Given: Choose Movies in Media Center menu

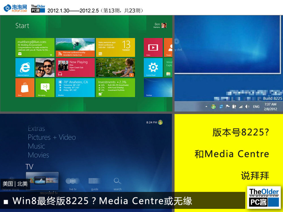Looking at the screenshot, I should pyautogui.click(x=38, y=155).
